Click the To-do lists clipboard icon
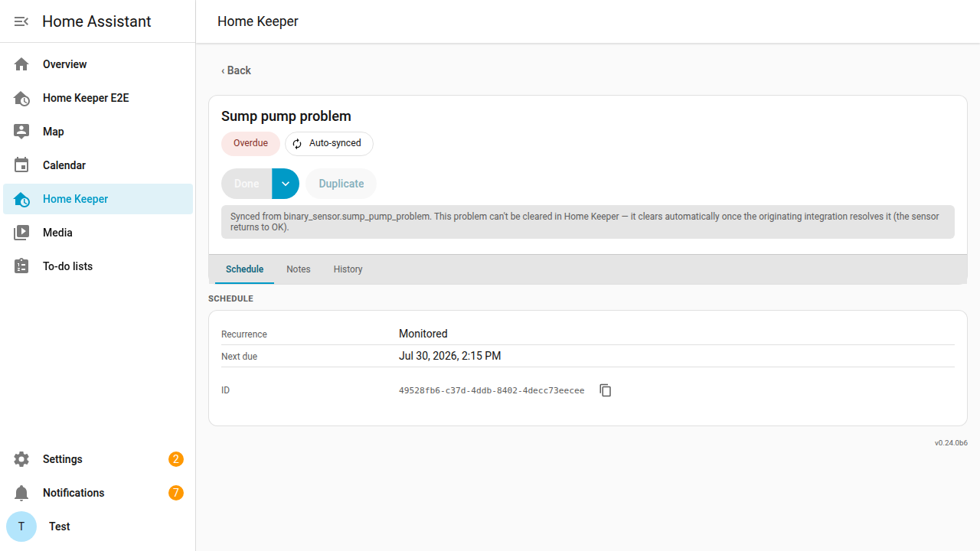Image resolution: width=980 pixels, height=551 pixels. pyautogui.click(x=21, y=266)
